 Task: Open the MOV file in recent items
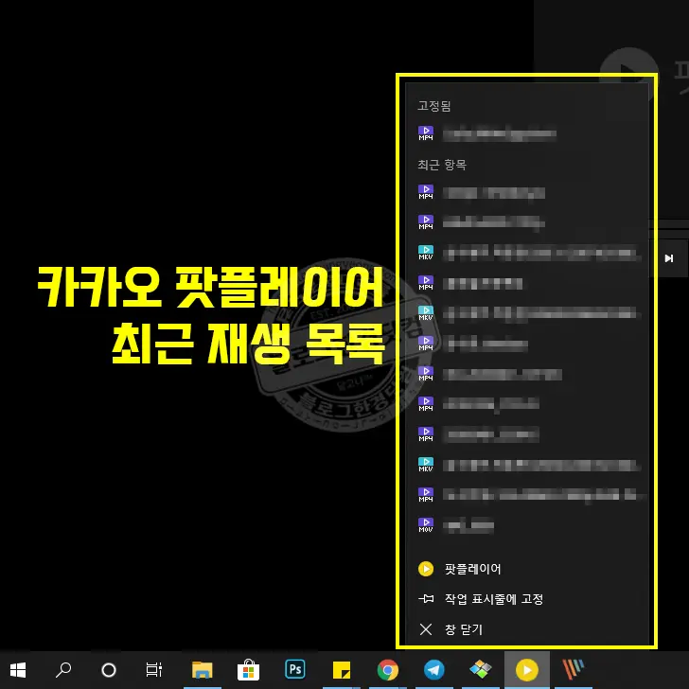pyautogui.click(x=526, y=525)
